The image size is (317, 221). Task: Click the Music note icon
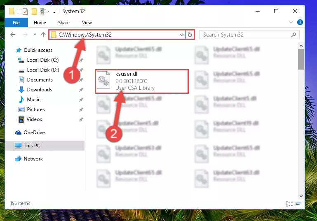(x=21, y=100)
